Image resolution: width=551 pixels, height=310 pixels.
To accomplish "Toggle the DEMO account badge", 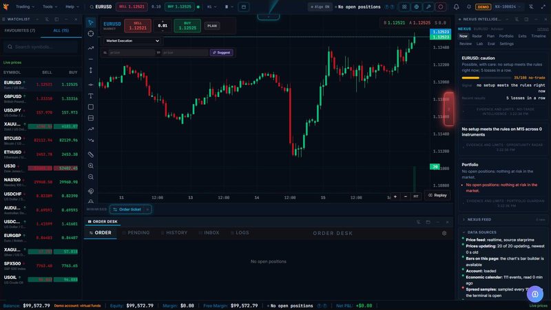I will coord(484,7).
